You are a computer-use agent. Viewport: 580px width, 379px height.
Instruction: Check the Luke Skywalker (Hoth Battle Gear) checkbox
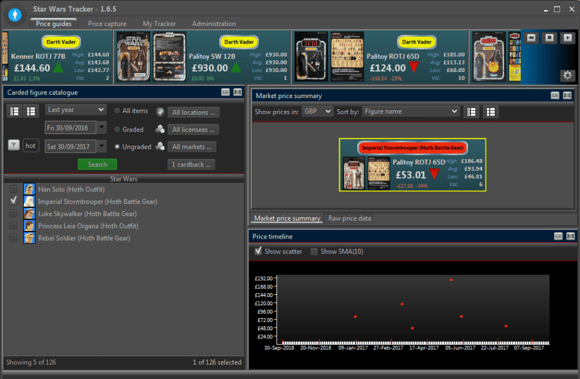13,214
